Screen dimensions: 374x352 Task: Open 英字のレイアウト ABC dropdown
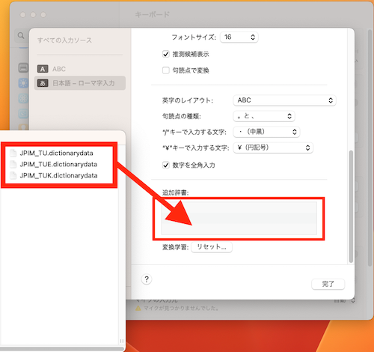[x=284, y=100]
